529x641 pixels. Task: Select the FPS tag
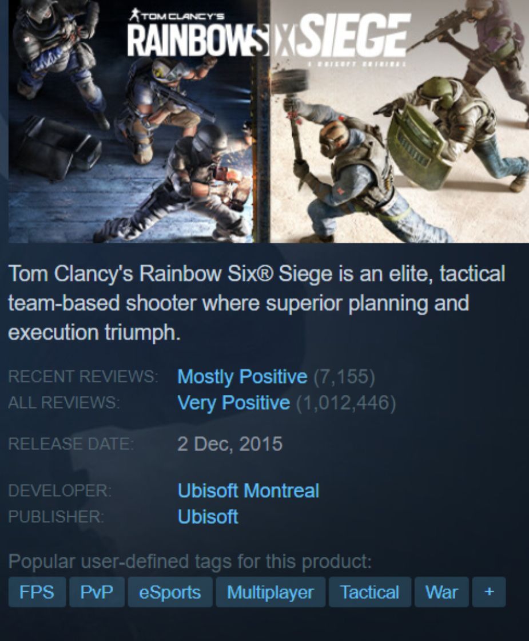coord(37,592)
